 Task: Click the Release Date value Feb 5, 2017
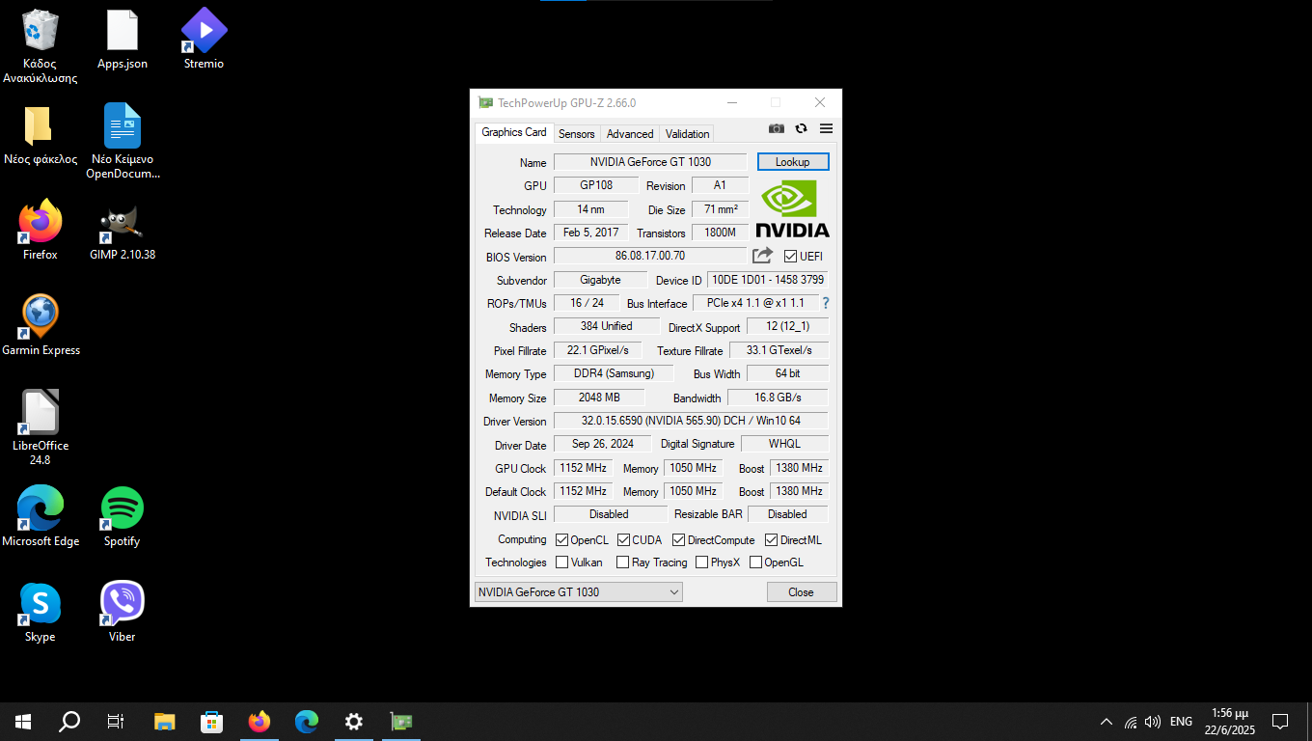click(x=591, y=233)
